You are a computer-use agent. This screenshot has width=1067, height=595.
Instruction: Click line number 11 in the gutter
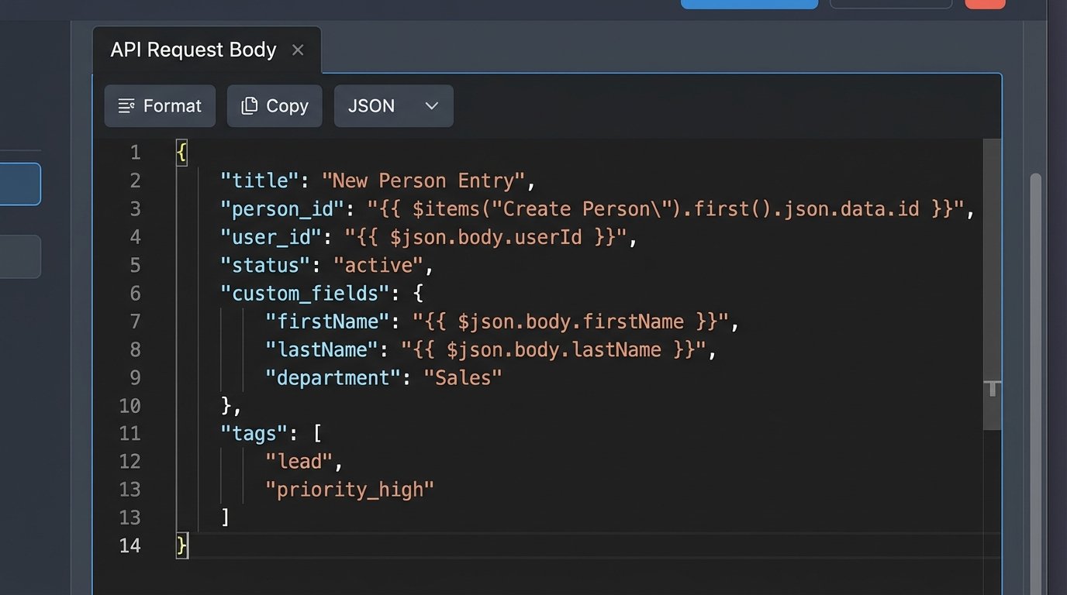tap(129, 433)
